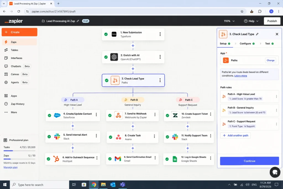Open the Manage plan link
Viewport: 283px width, 189px height.
coord(11,167)
